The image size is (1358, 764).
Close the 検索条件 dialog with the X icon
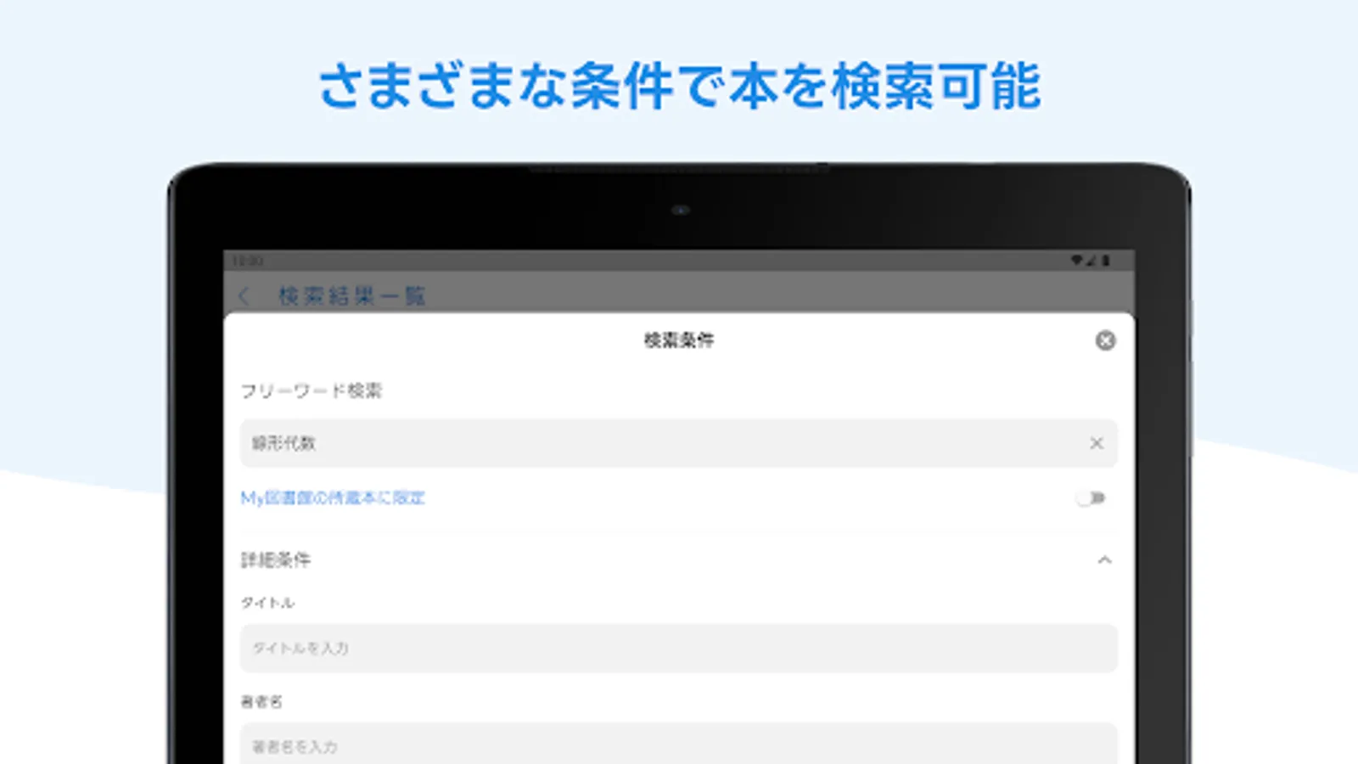pyautogui.click(x=1105, y=340)
